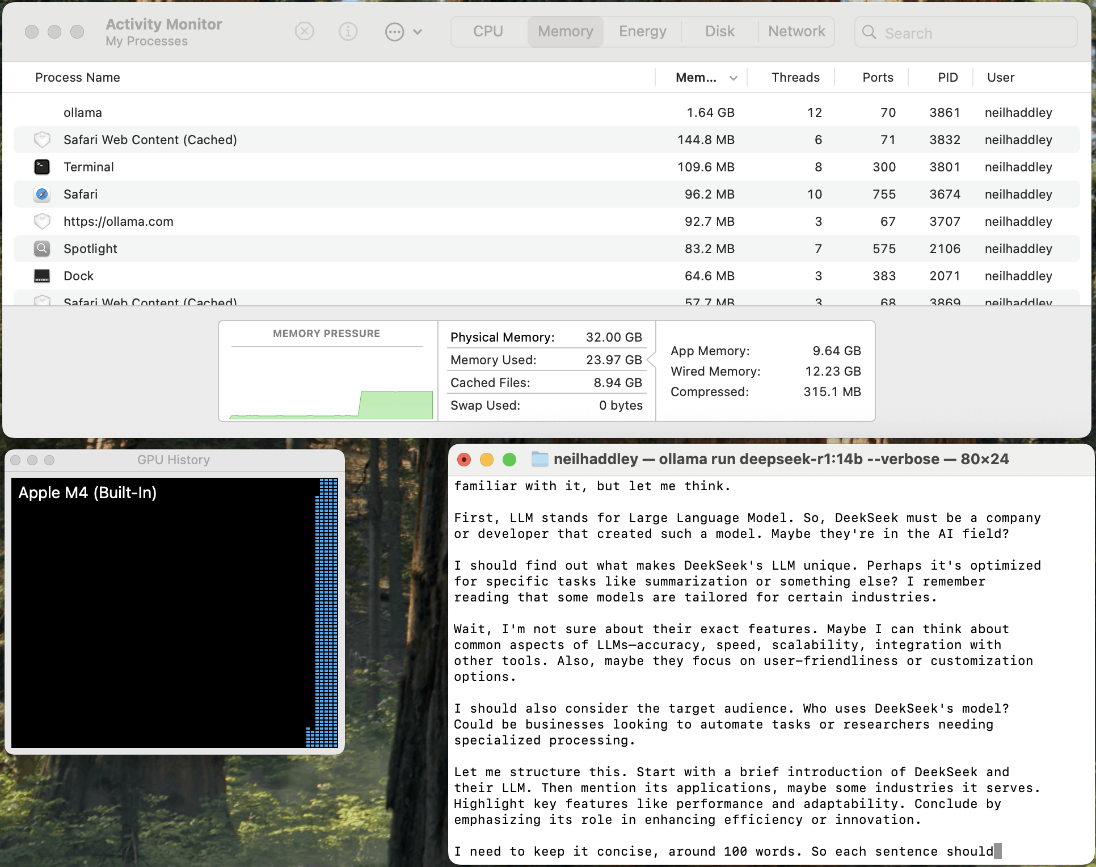Screen dimensions: 1096x867
Task: Click the ellipsis more-options icon
Action: pos(394,31)
